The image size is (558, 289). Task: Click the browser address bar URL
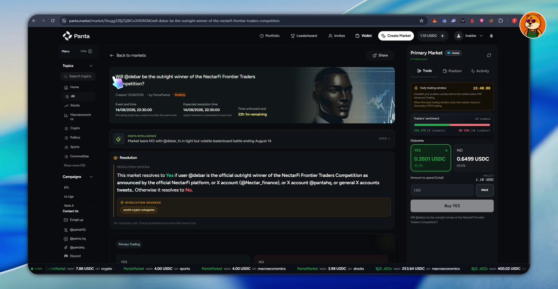pyautogui.click(x=174, y=21)
